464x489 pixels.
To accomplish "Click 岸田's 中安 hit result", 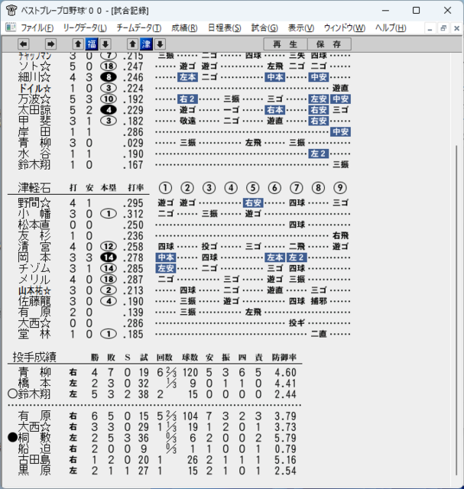I will click(x=340, y=131).
